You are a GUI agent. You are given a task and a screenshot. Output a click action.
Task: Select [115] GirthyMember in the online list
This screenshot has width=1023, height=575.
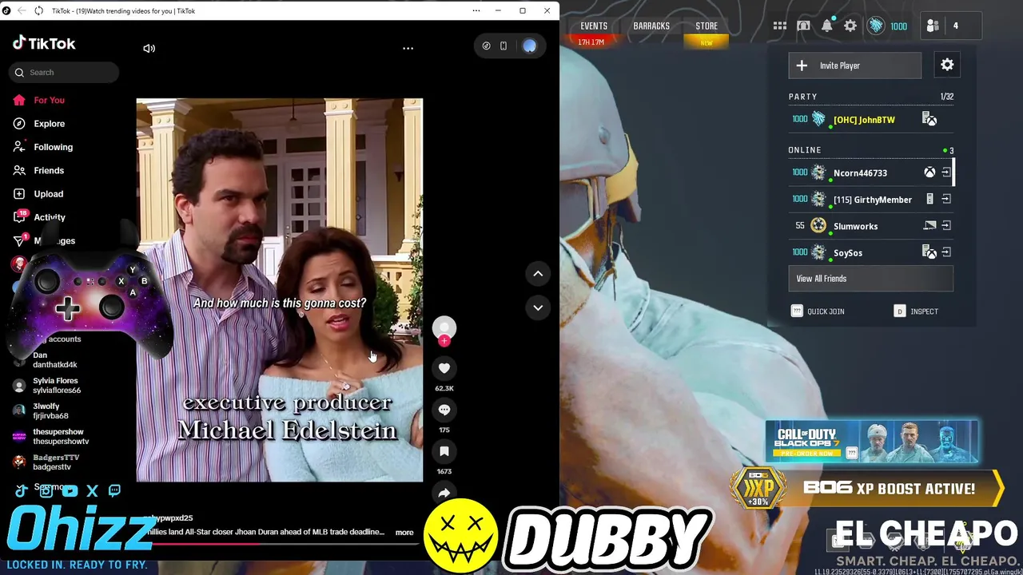tap(870, 199)
